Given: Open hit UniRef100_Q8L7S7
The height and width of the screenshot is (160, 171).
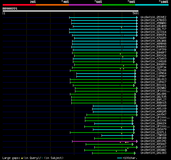Looking at the screenshot, I should [x=153, y=29].
